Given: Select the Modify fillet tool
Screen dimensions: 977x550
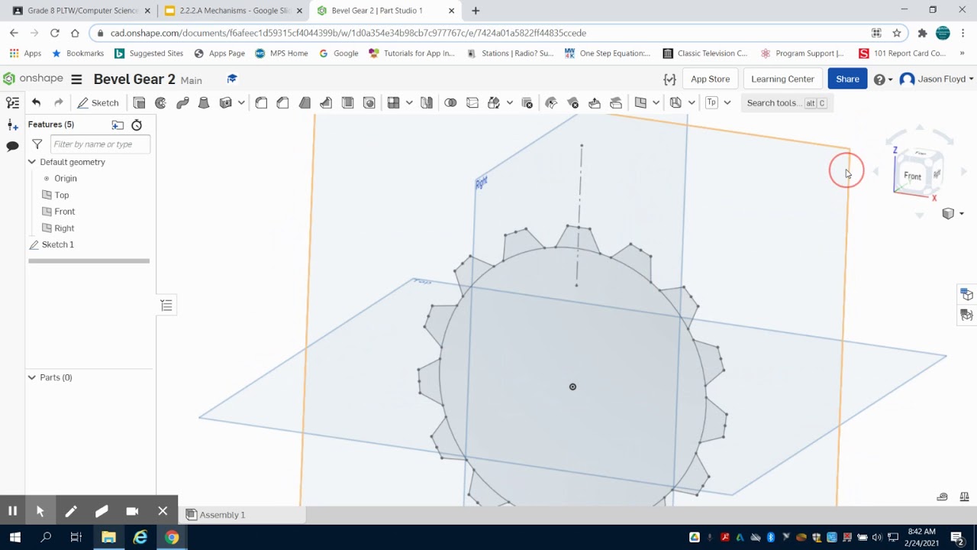Looking at the screenshot, I should pyautogui.click(x=551, y=103).
